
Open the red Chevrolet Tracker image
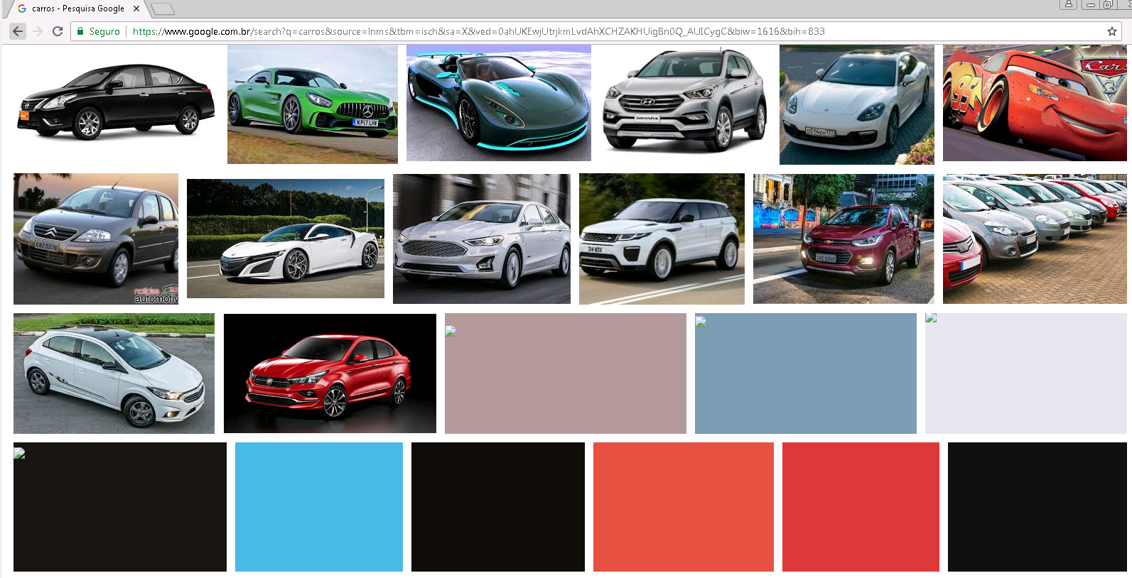(x=843, y=239)
